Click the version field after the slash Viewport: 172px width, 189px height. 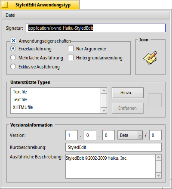click(x=155, y=135)
